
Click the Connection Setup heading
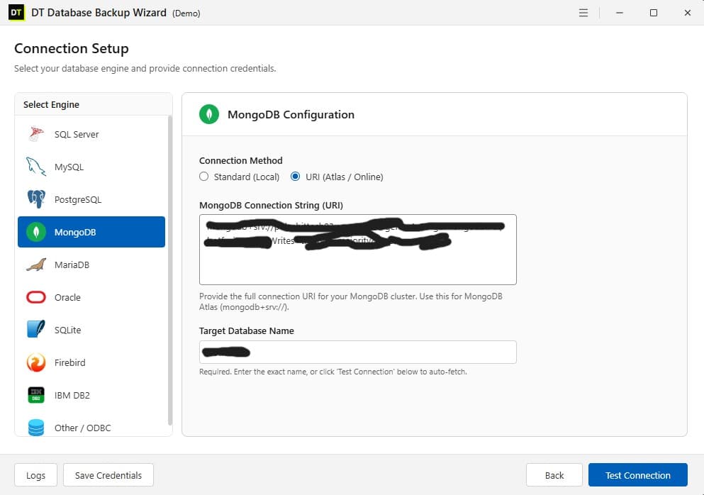pos(72,48)
